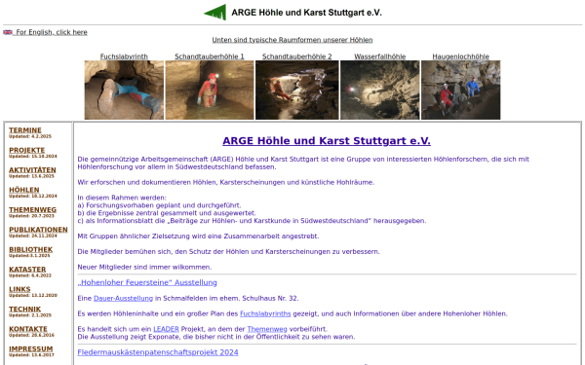Visit the TECHNIK sidebar entry

tap(24, 310)
